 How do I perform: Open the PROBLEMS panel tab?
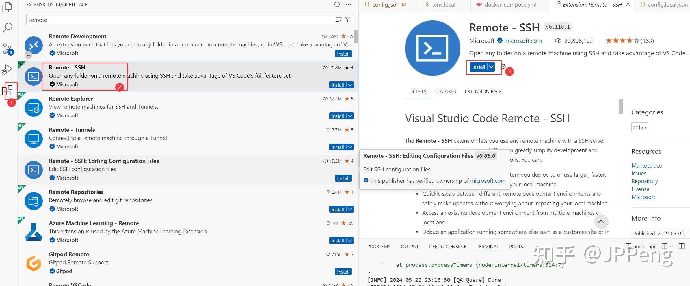point(379,247)
